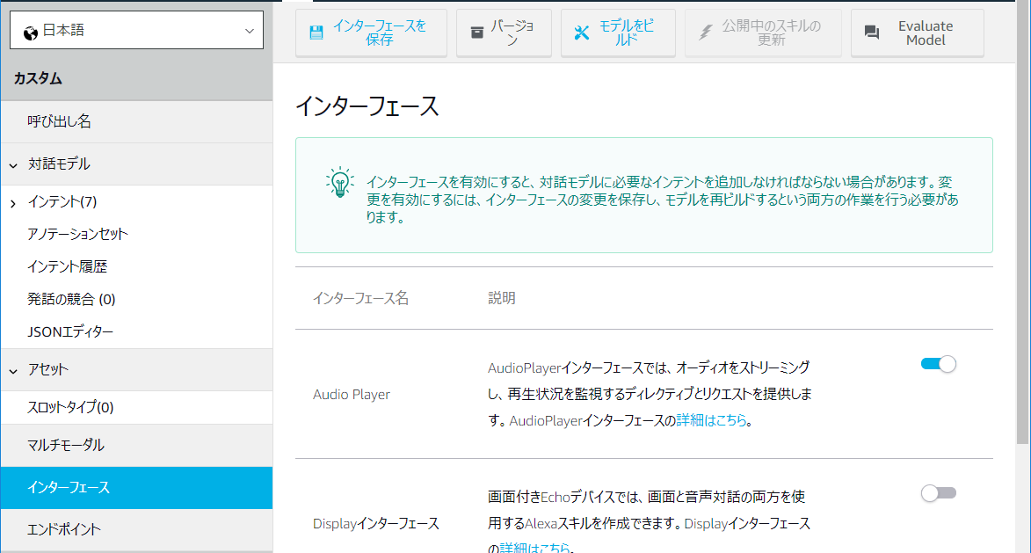This screenshot has width=1031, height=553.
Task: Click the インターフェースを保存 button
Action: pyautogui.click(x=371, y=33)
